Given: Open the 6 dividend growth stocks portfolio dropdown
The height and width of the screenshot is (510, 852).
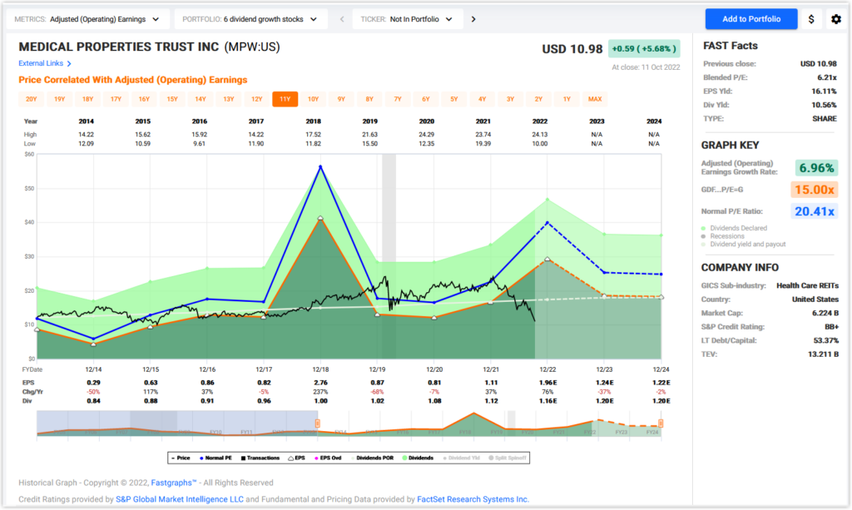Looking at the screenshot, I should tap(249, 18).
